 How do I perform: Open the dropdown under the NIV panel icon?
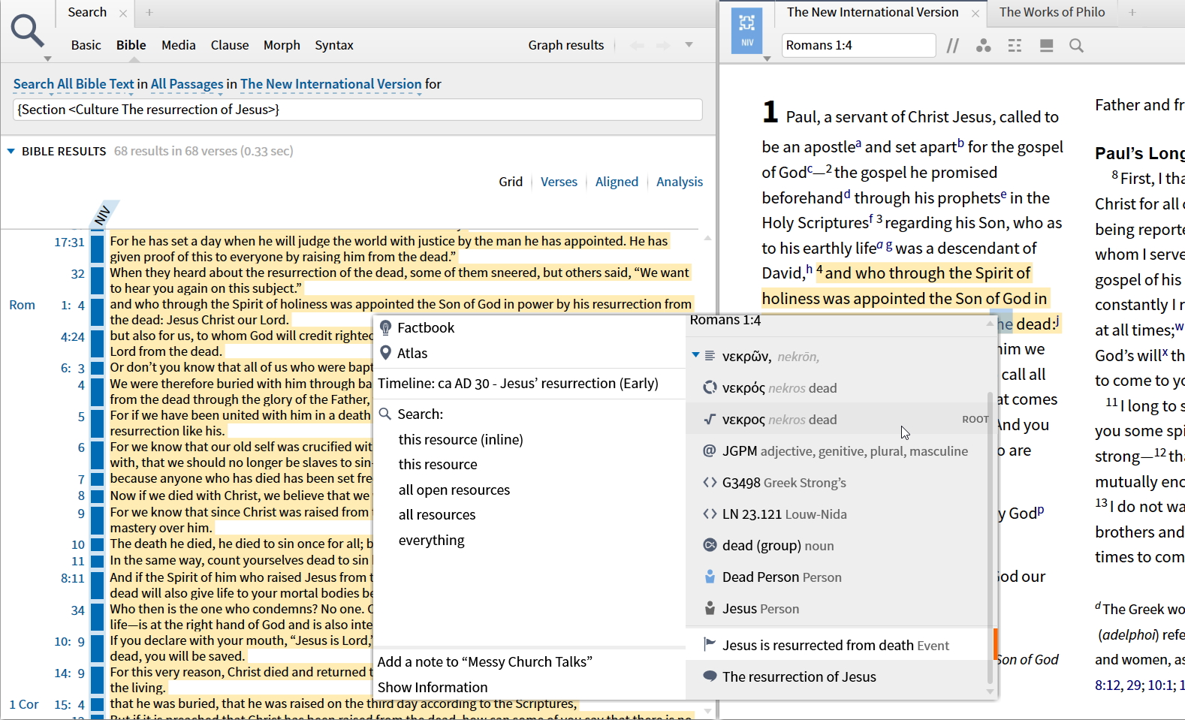point(767,59)
